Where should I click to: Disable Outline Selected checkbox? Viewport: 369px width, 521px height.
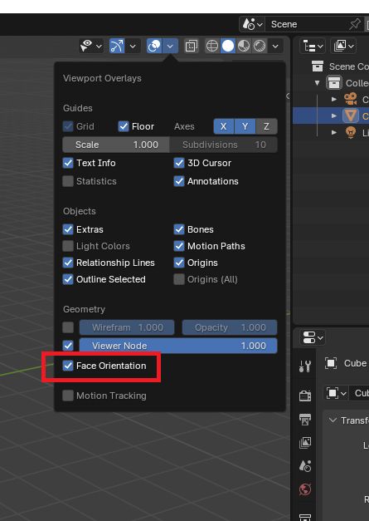(68, 279)
